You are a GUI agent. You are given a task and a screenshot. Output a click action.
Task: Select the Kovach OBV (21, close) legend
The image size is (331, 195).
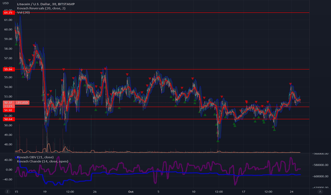point(35,157)
